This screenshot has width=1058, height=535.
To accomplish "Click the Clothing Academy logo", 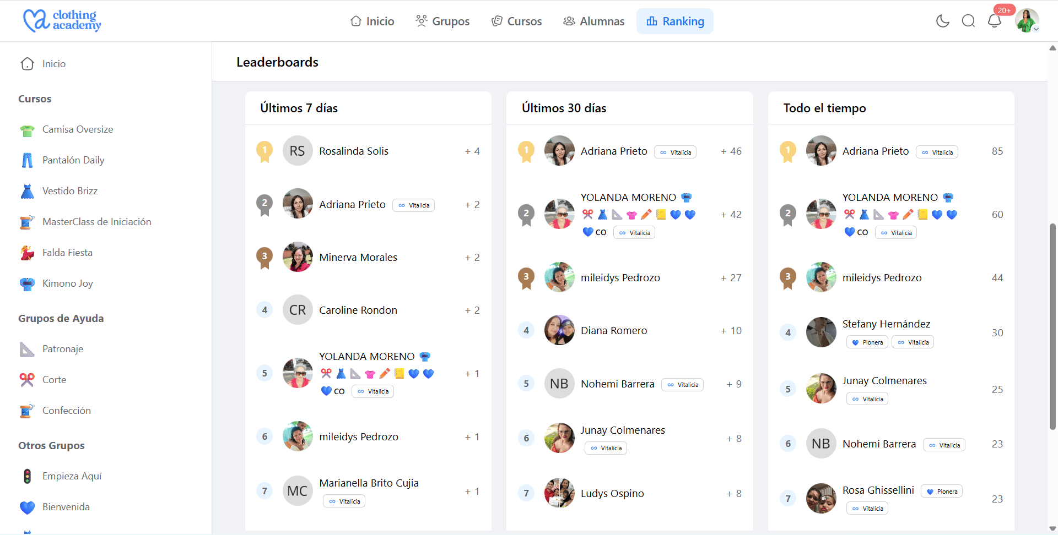I will pos(62,21).
